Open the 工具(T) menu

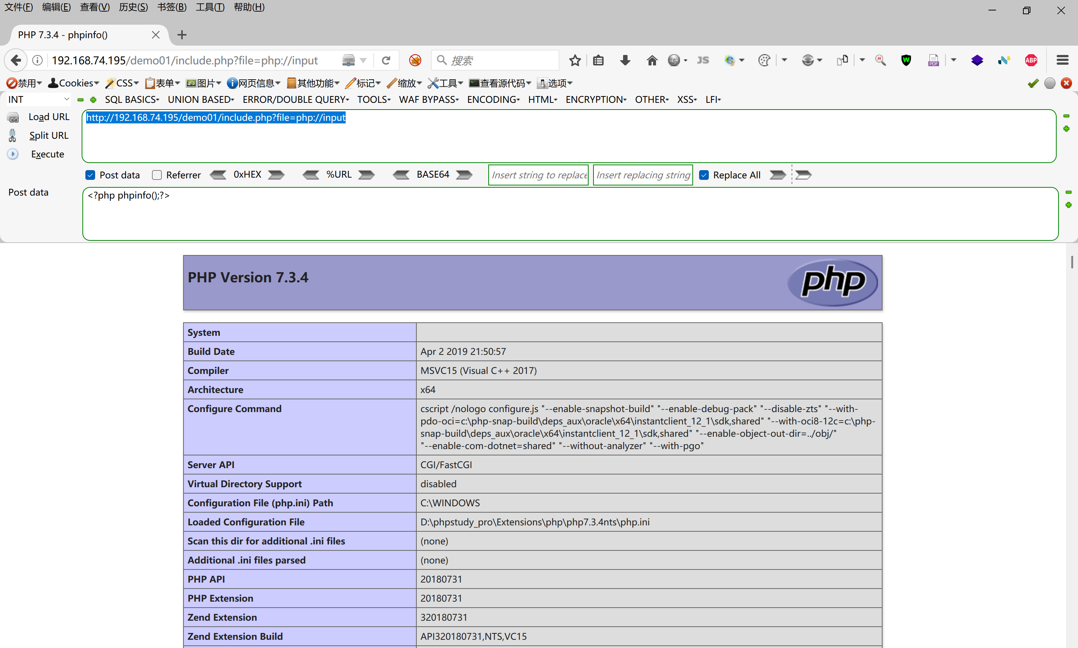pos(210,7)
